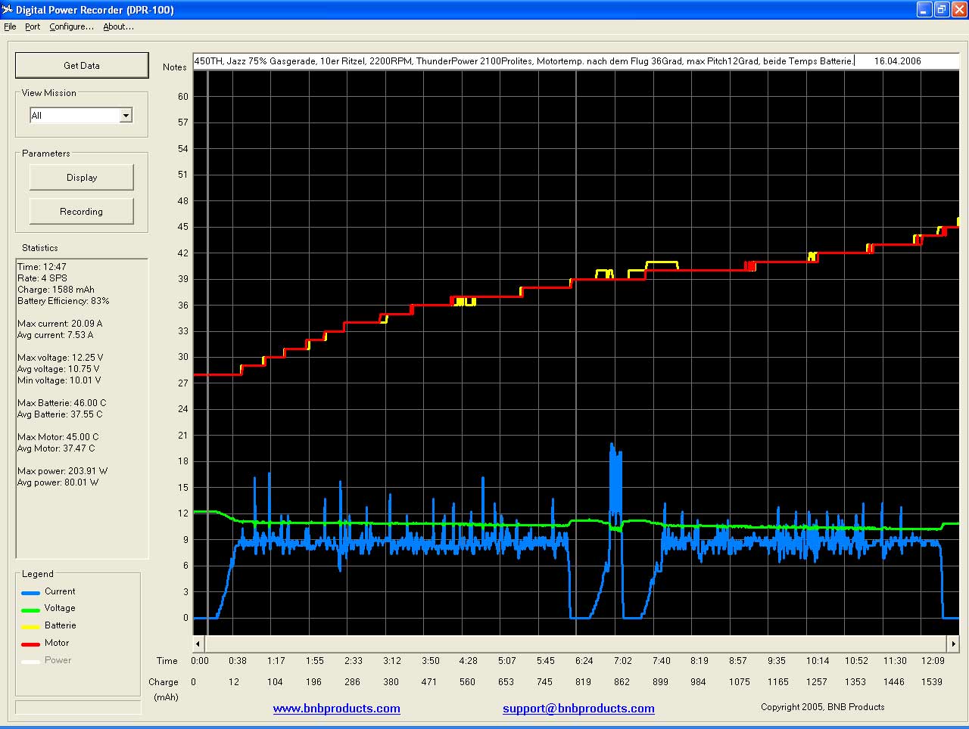The height and width of the screenshot is (729, 969).
Task: Click the "Rate: 4 SPS" statistic
Action: (x=42, y=278)
